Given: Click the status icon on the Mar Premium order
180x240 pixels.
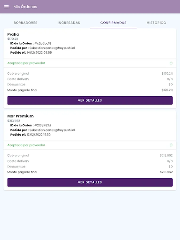Looking at the screenshot, I should (171, 145).
